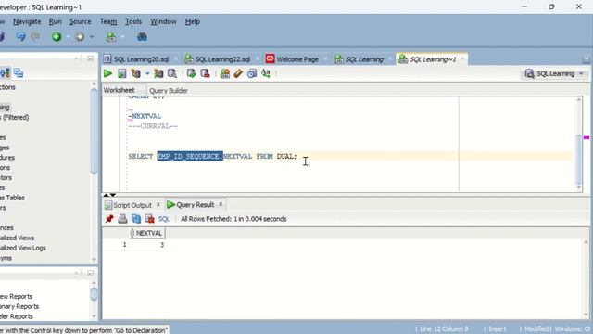Click the red pin Freeze View icon
The height and width of the screenshot is (334, 593).
tap(109, 219)
